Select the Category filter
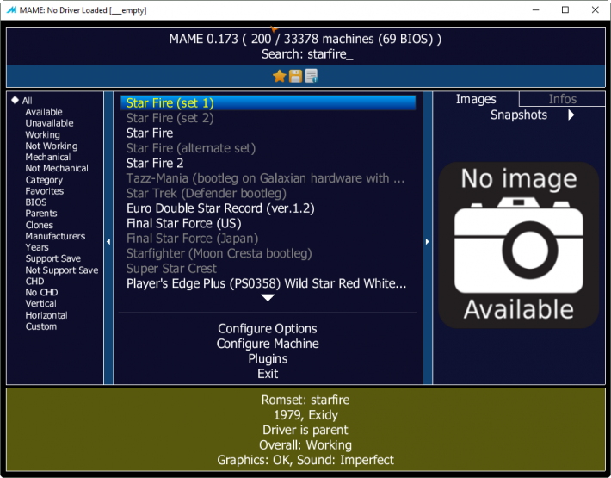The image size is (611, 478). [44, 180]
